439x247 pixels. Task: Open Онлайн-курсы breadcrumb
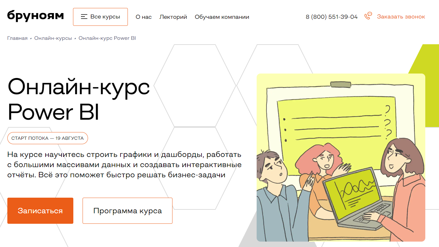(x=53, y=38)
